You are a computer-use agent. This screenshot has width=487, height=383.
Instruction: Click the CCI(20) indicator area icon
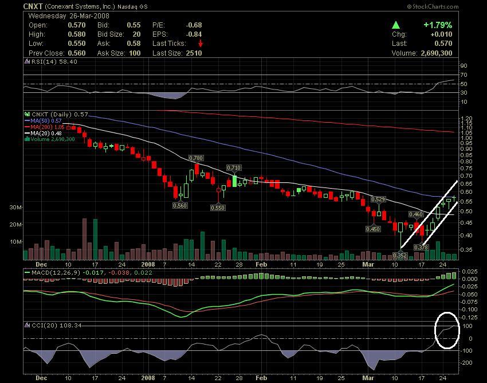tap(28, 325)
